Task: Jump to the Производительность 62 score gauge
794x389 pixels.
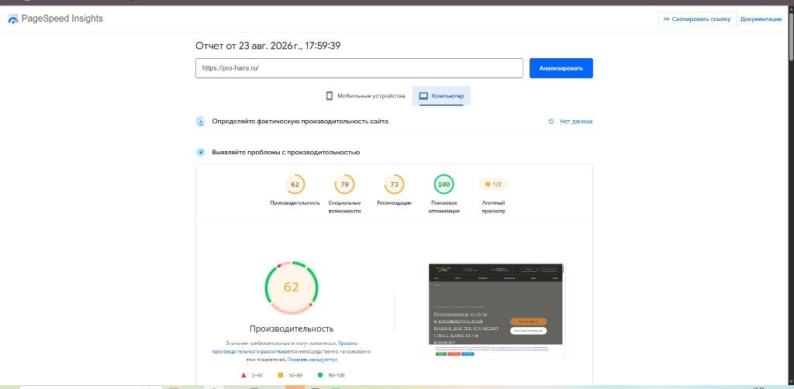Action: (x=295, y=184)
